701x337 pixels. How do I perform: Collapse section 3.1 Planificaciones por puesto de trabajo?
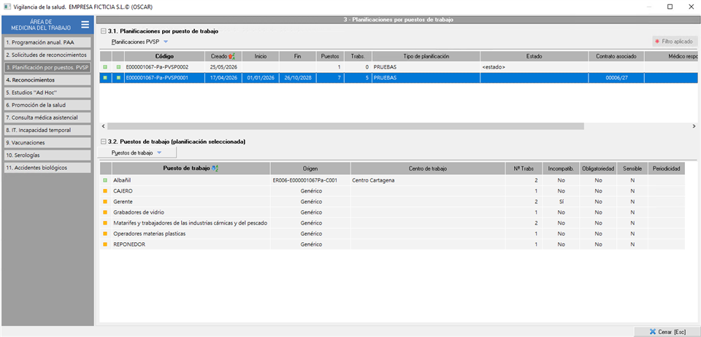point(104,31)
